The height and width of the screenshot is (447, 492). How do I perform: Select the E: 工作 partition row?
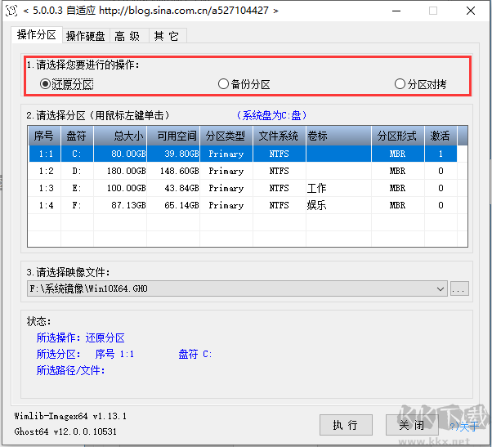[x=245, y=188]
